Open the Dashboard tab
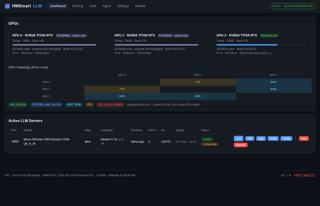This screenshot has height=206, width=320. 58,6
